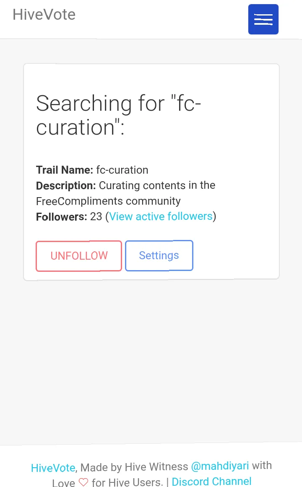302x487 pixels.
Task: Unfollow the fc-curation trail
Action: (x=79, y=256)
